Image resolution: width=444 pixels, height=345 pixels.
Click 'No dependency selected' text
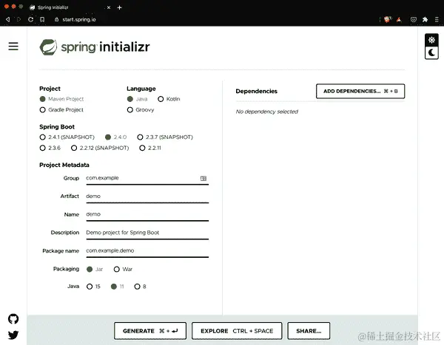coord(266,112)
